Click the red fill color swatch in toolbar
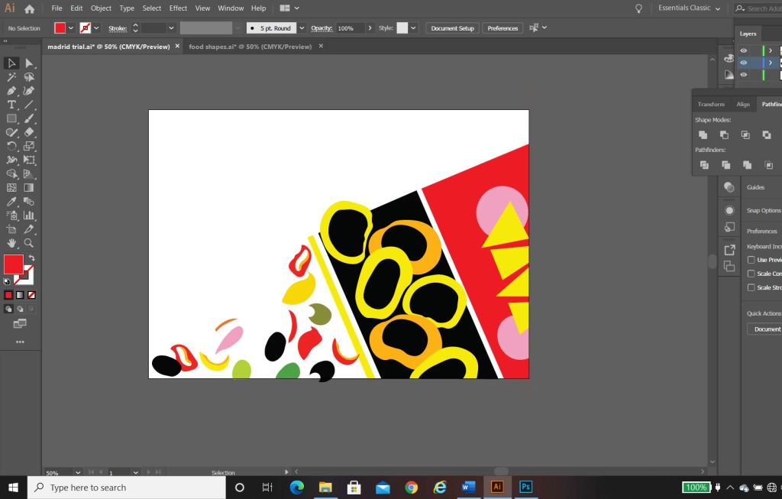The height and width of the screenshot is (499, 782). click(13, 264)
